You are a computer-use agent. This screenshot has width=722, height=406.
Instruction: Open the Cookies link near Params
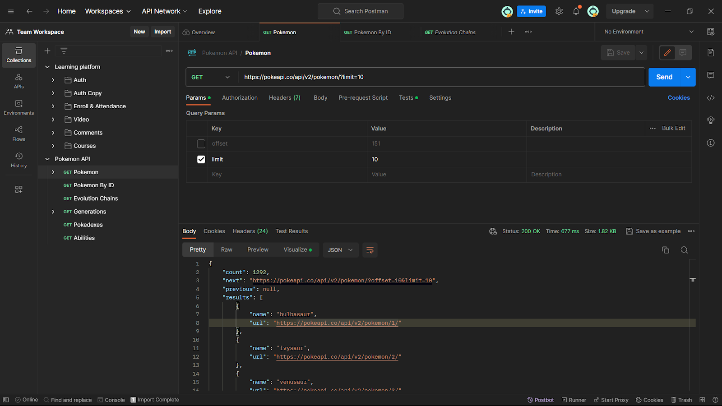pyautogui.click(x=679, y=97)
